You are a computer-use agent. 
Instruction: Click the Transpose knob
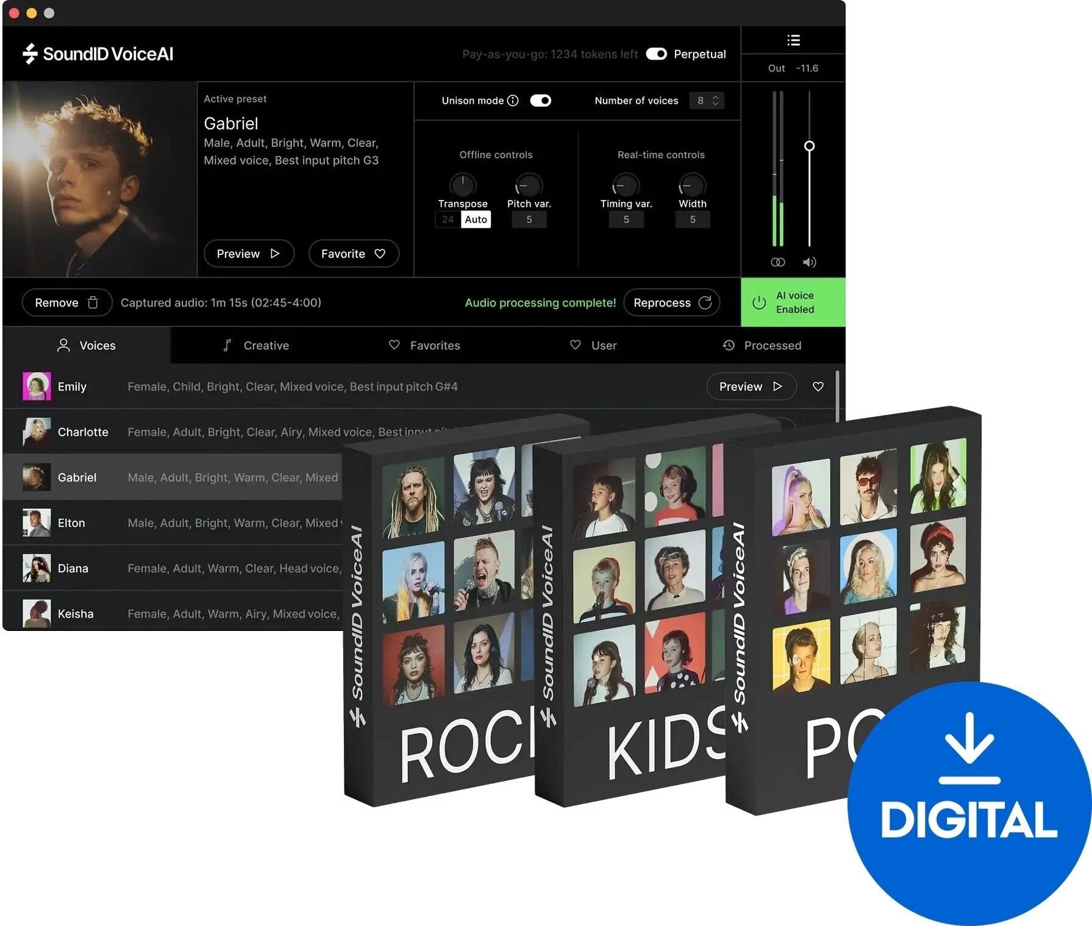(463, 185)
